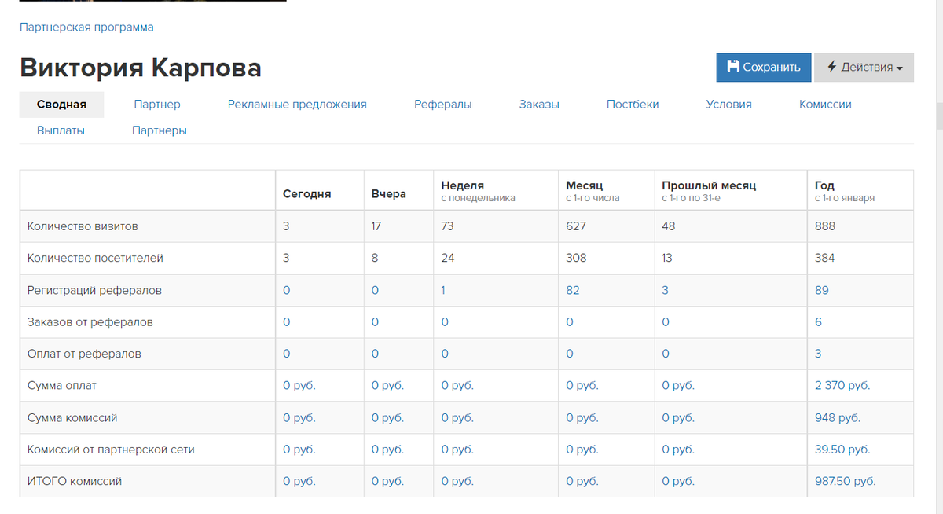Click yesterday visits value 17
This screenshot has width=943, height=514.
point(376,226)
